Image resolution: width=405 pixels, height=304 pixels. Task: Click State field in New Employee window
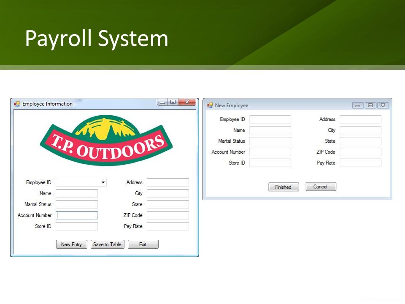click(361, 141)
